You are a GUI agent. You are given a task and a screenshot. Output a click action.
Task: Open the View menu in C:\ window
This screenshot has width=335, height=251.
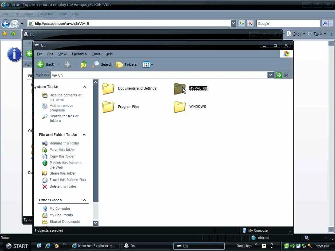[x=62, y=54]
